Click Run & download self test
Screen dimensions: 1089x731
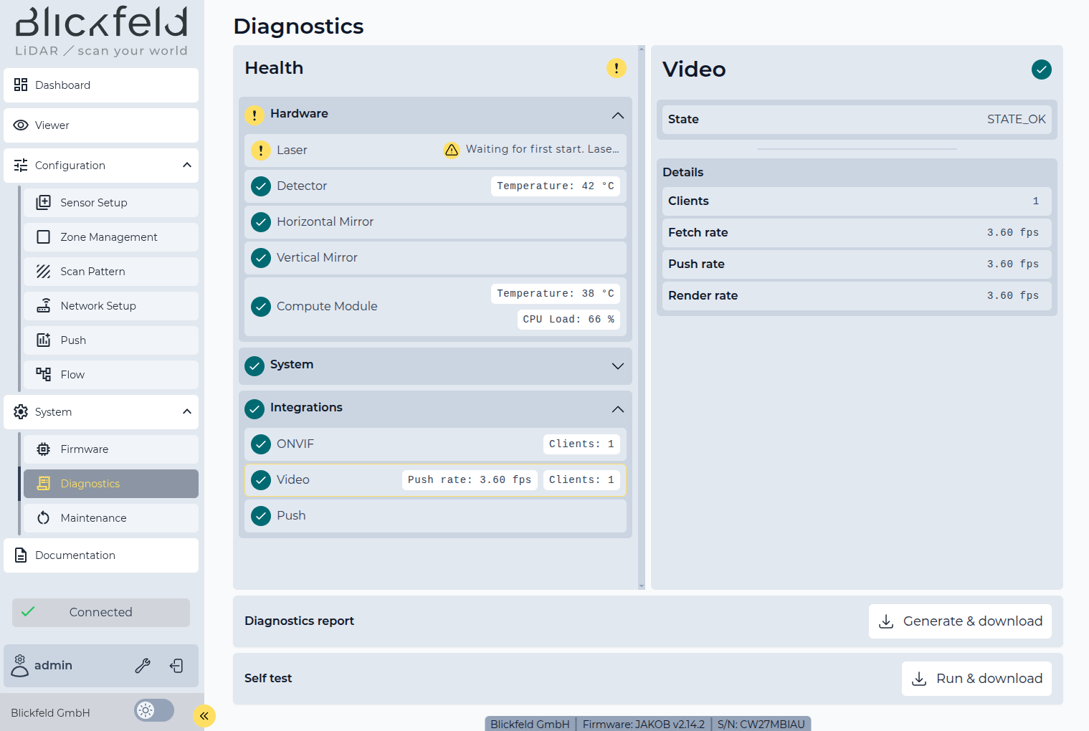[976, 679]
